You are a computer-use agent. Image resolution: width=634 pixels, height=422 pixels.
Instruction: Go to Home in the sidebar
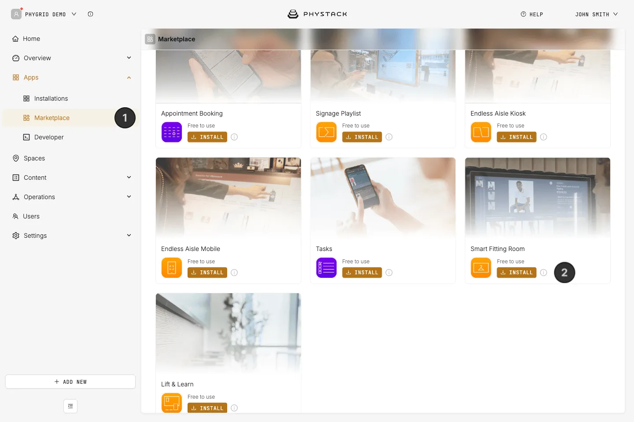click(x=70, y=39)
